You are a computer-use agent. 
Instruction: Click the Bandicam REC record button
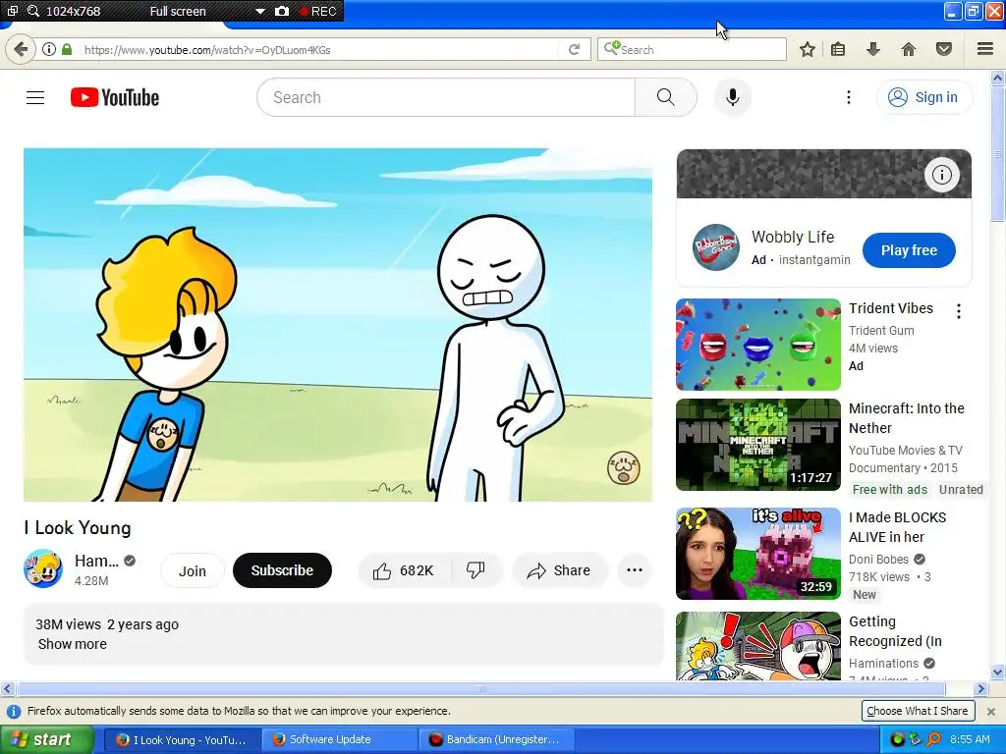317,11
